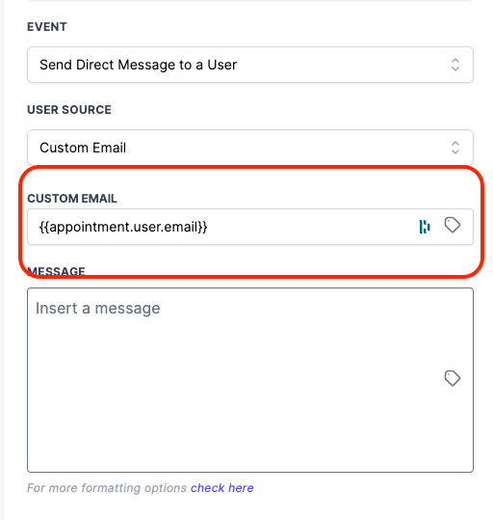The height and width of the screenshot is (520, 493).
Task: Click the MESSAGE field label
Action: (x=56, y=271)
